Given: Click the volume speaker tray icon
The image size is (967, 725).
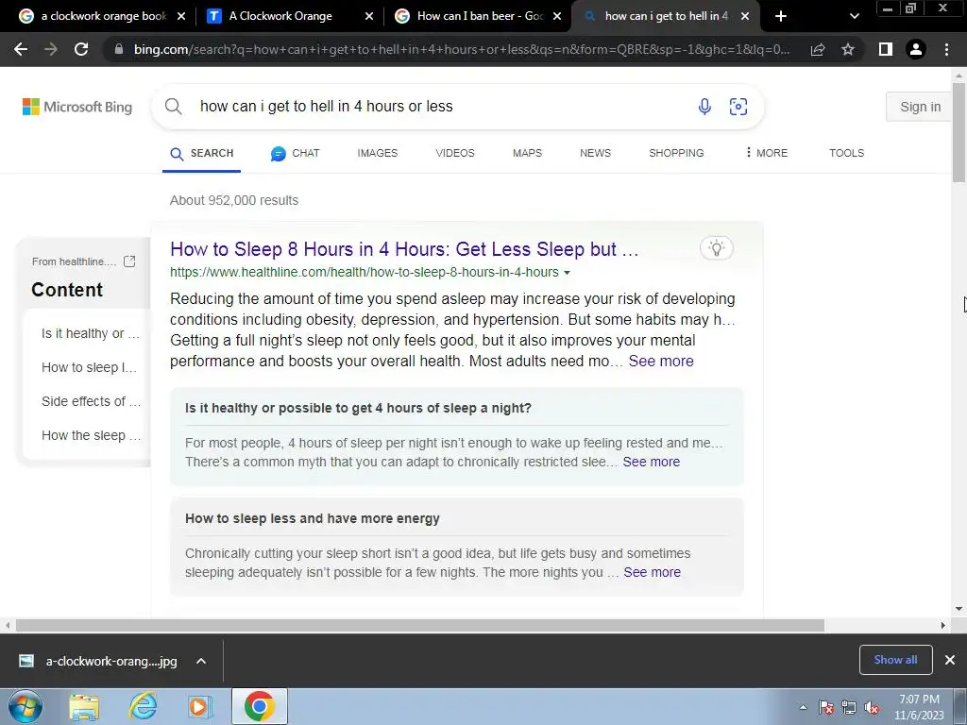Looking at the screenshot, I should [x=872, y=708].
